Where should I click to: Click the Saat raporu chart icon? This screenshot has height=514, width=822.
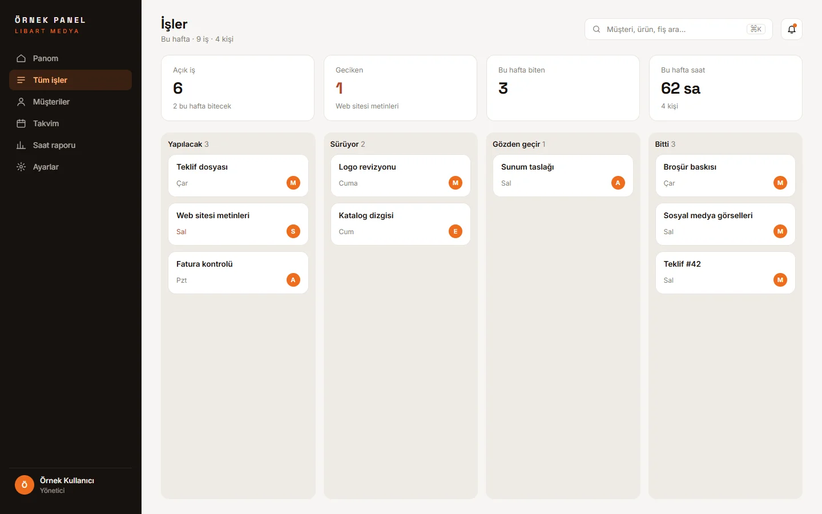tap(21, 145)
